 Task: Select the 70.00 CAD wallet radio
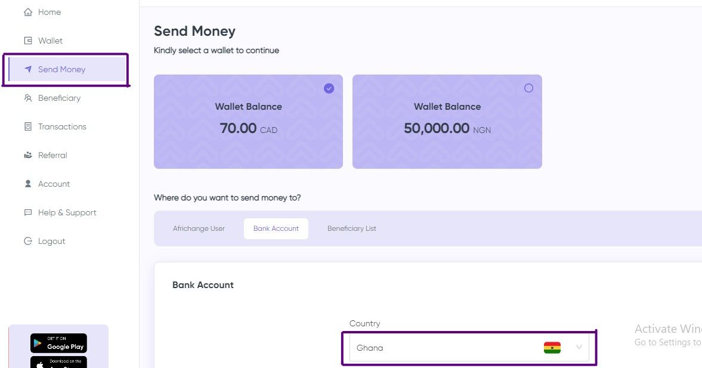pyautogui.click(x=329, y=88)
